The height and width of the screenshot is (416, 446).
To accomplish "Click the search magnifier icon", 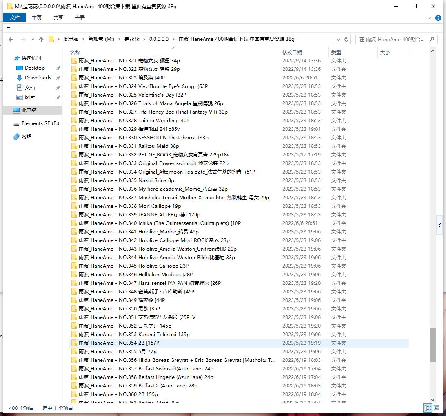I will tap(432, 39).
